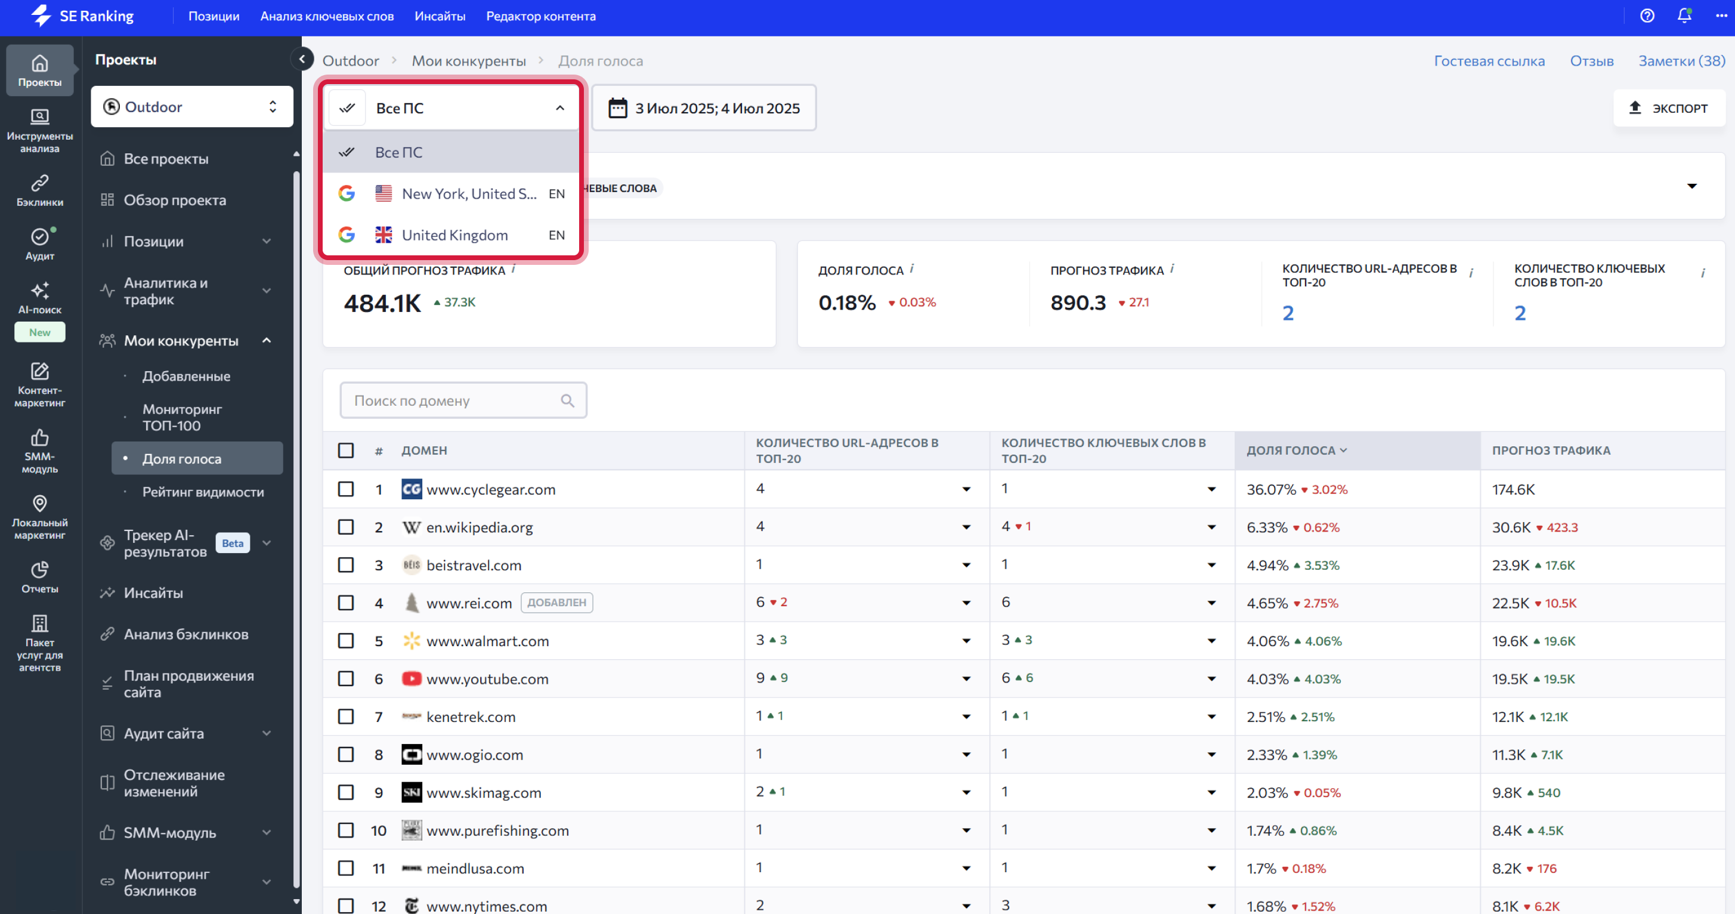Open Анализ ключевых слов top menu

pos(327,16)
